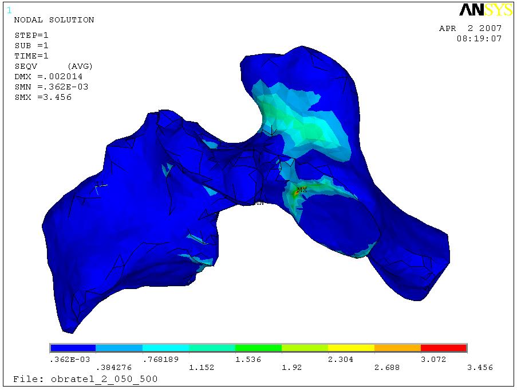
Task: Click the legend value 1.152
Action: (202, 367)
